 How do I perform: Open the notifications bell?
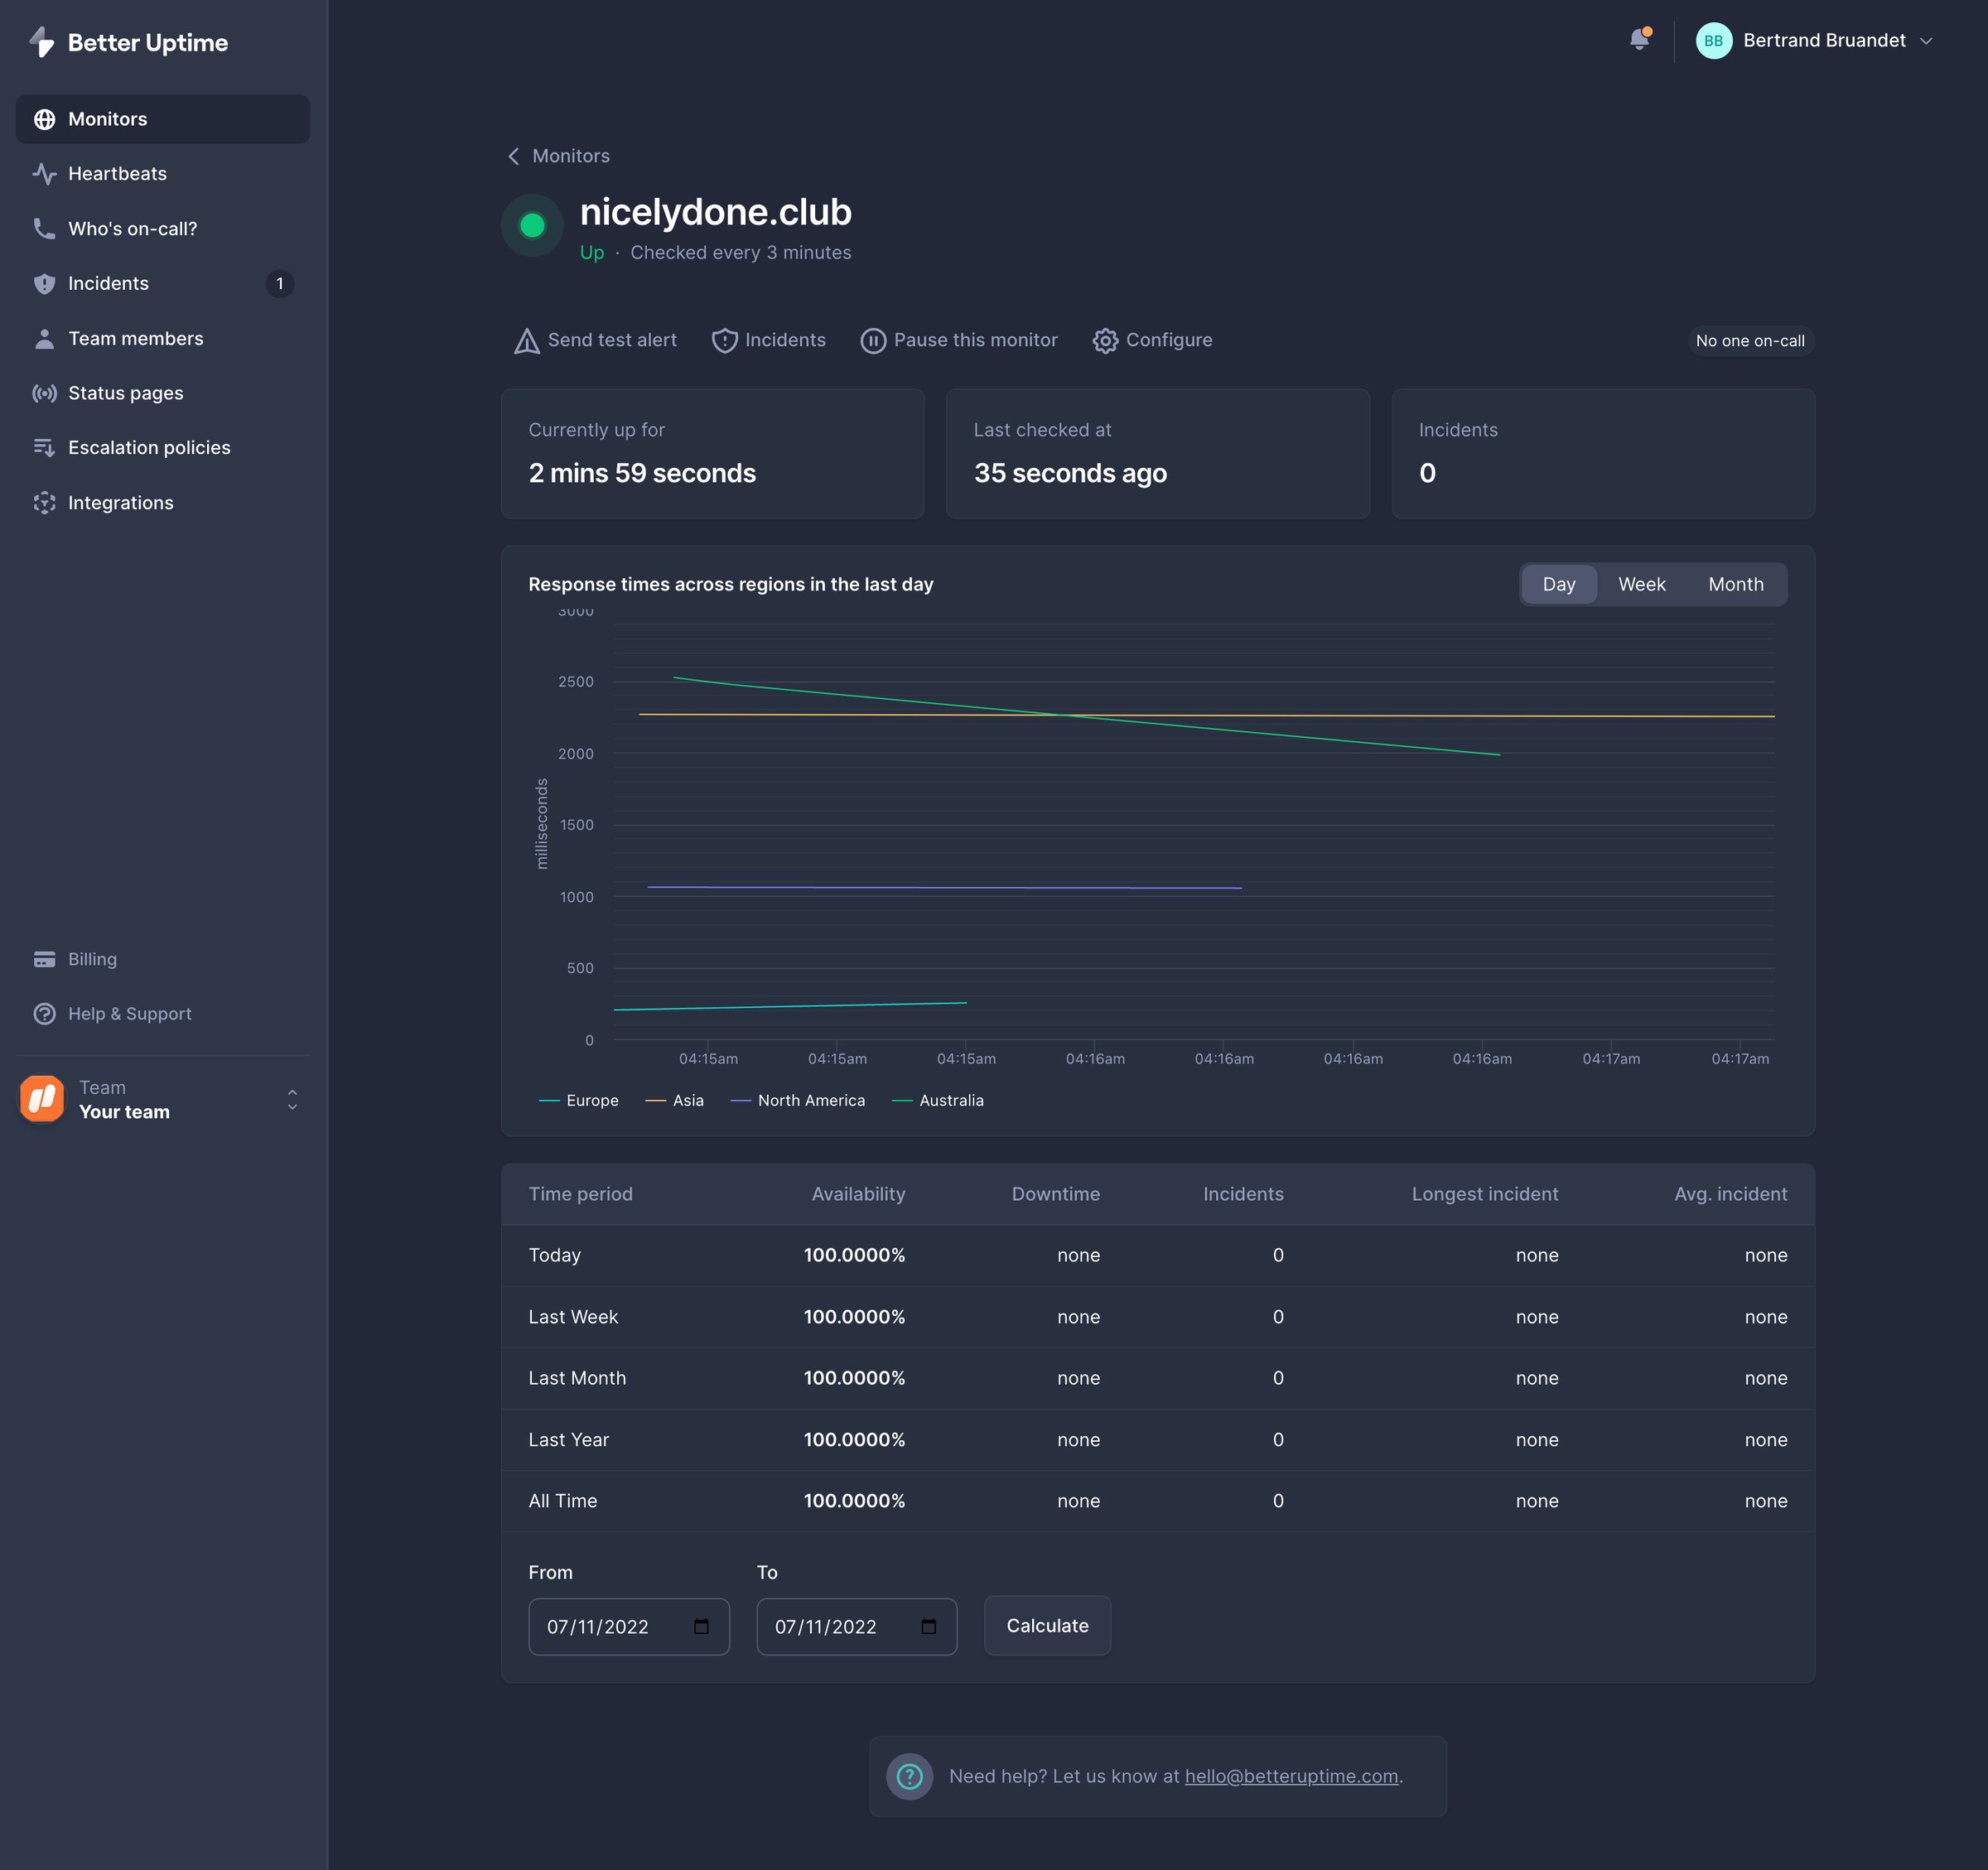coord(1639,40)
